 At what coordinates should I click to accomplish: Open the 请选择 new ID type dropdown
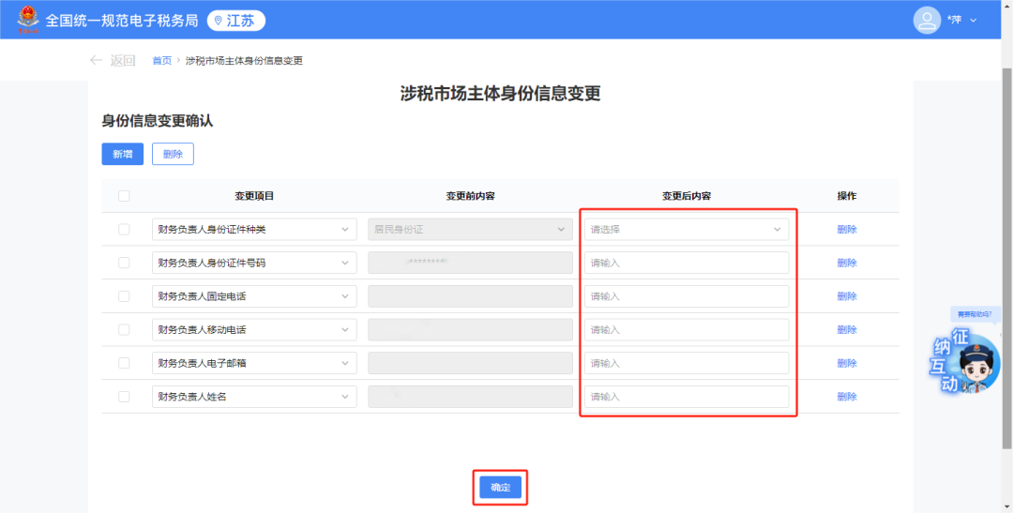[687, 230]
